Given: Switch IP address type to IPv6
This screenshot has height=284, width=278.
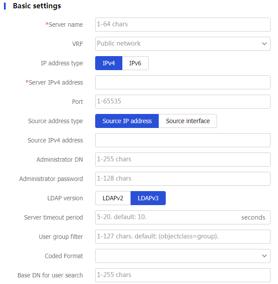Looking at the screenshot, I should [135, 63].
